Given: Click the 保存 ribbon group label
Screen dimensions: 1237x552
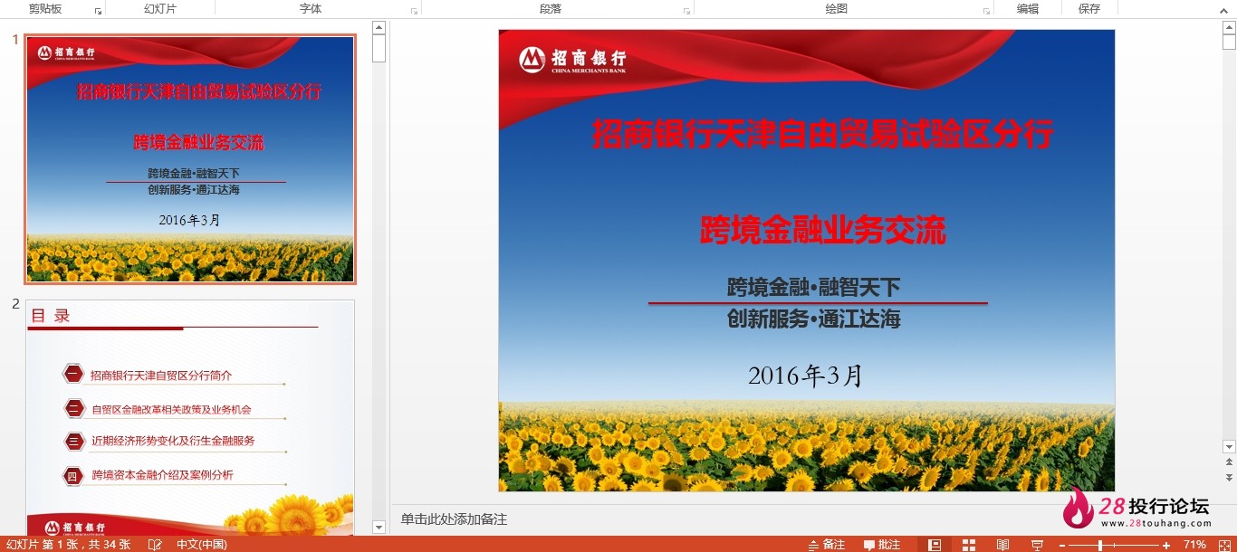Looking at the screenshot, I should pos(1089,9).
